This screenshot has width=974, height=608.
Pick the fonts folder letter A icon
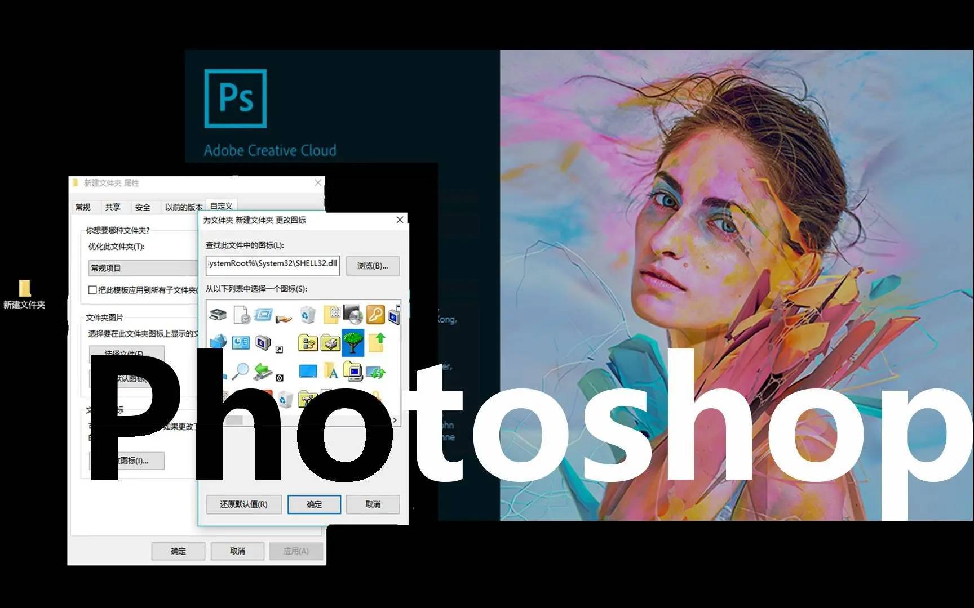[331, 370]
